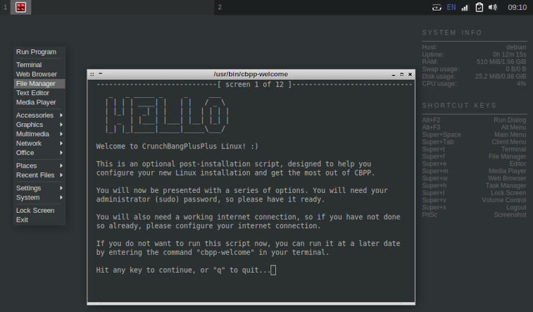
Task: Click the 'Host: debian' system info row
Action: [474, 47]
